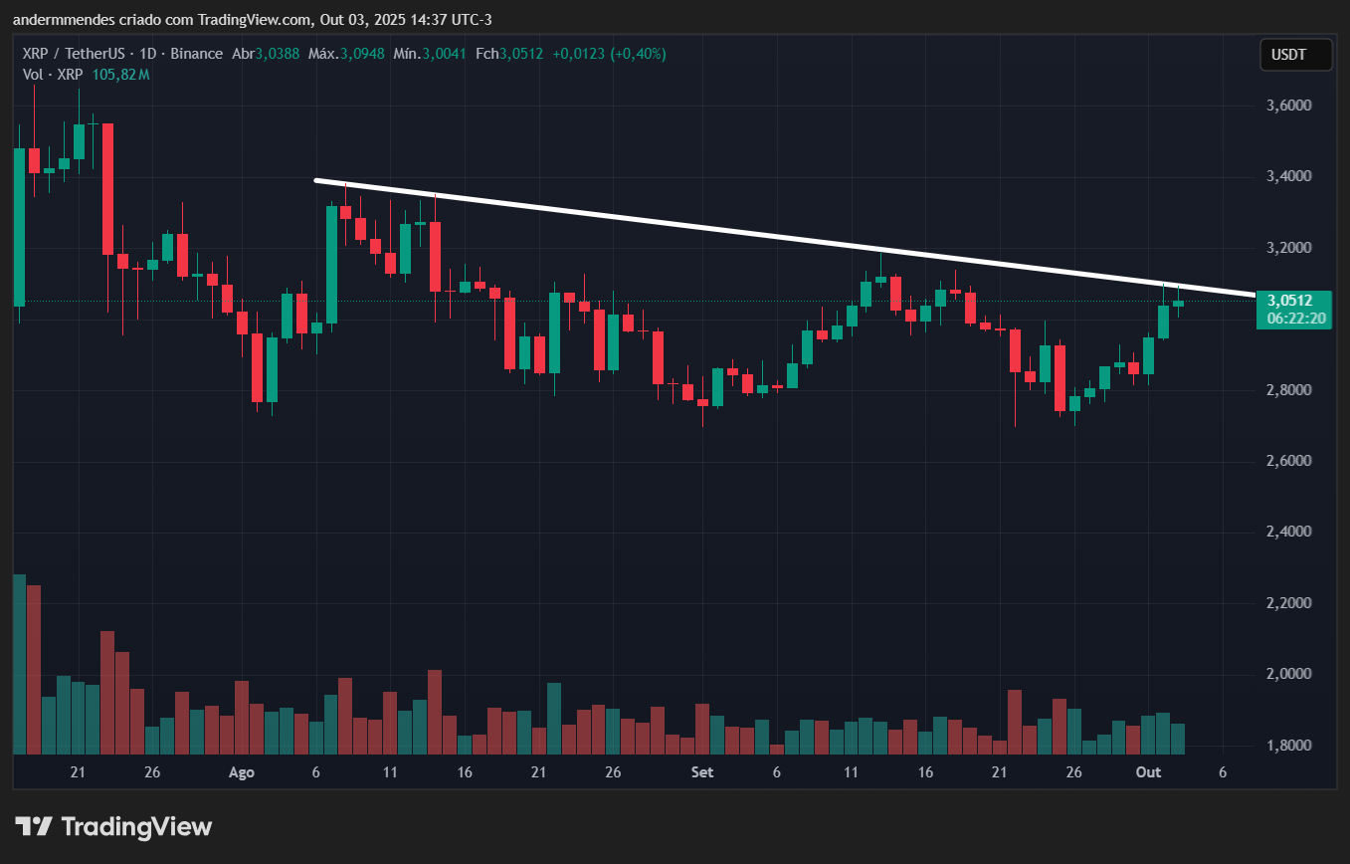Click the 3,6000 price axis label
Image resolution: width=1350 pixels, height=864 pixels.
(x=1289, y=106)
